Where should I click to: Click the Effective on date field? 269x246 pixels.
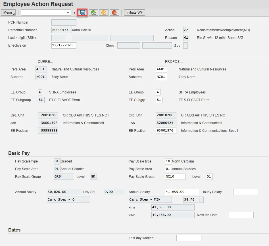64,45
